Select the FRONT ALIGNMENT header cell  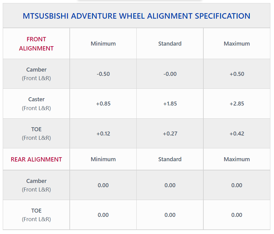[36, 44]
